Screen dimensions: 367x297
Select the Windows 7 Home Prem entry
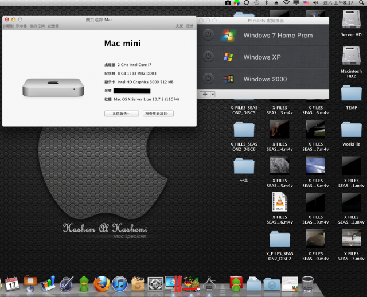click(263, 35)
